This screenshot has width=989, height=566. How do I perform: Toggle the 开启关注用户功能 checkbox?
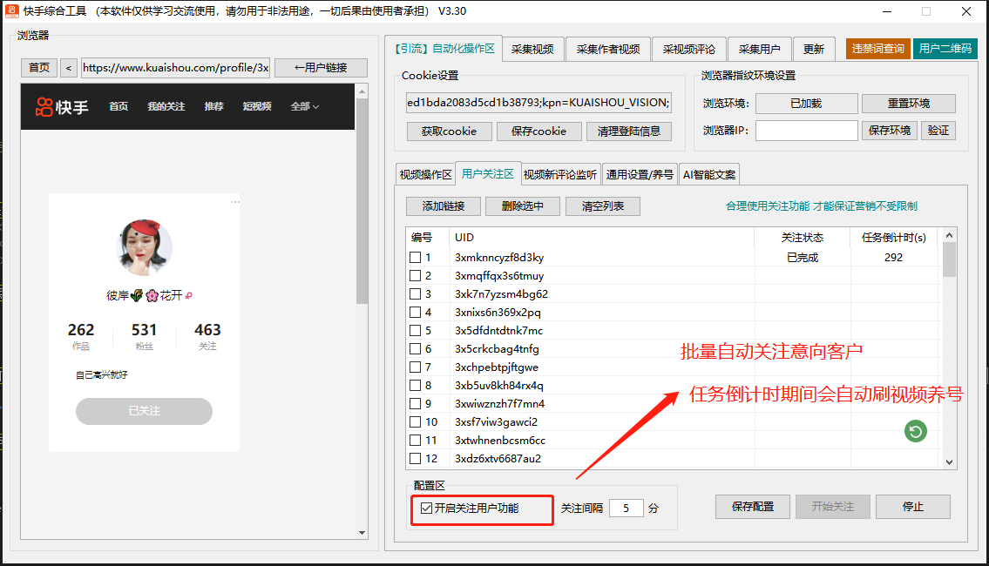coord(426,508)
